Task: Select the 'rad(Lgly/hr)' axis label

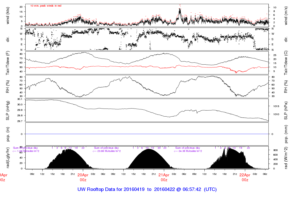Action: 8,158
